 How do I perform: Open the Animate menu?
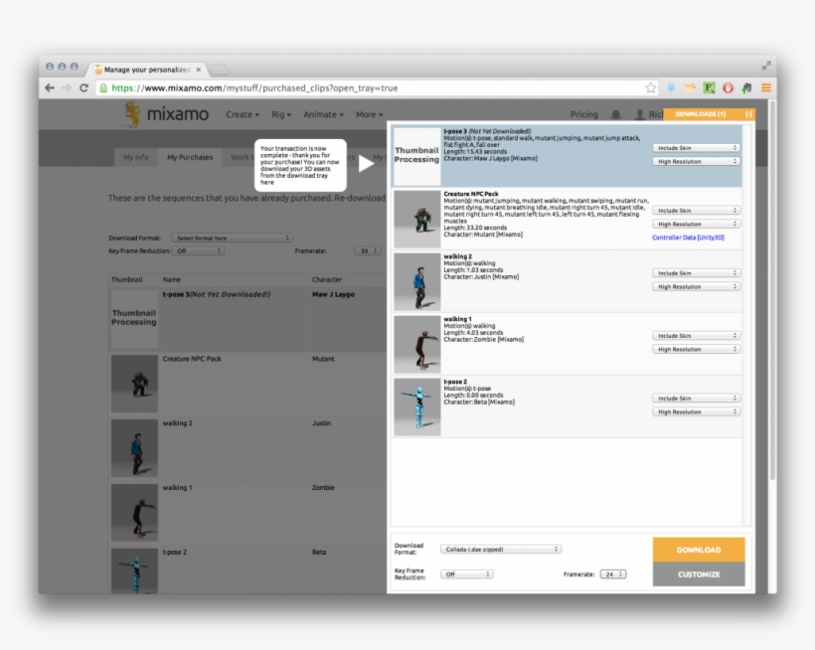[x=324, y=114]
